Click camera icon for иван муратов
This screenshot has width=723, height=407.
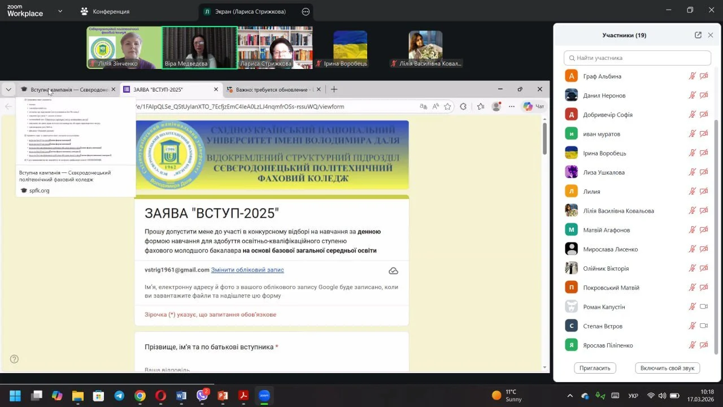(x=704, y=134)
